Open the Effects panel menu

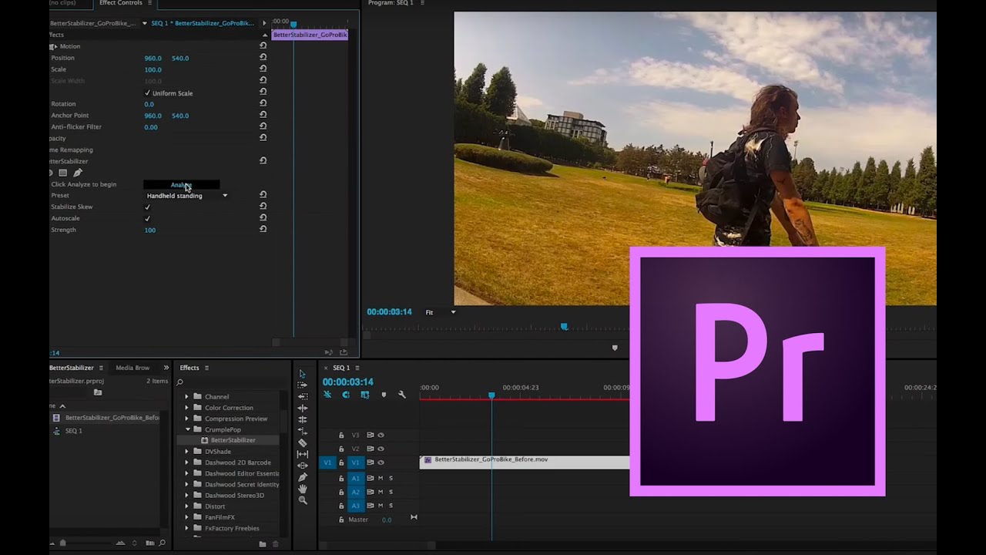point(206,368)
